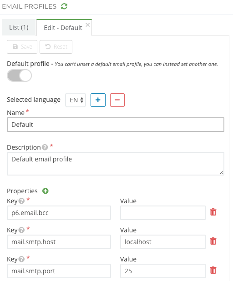Show help for the Description field

(x=45, y=147)
